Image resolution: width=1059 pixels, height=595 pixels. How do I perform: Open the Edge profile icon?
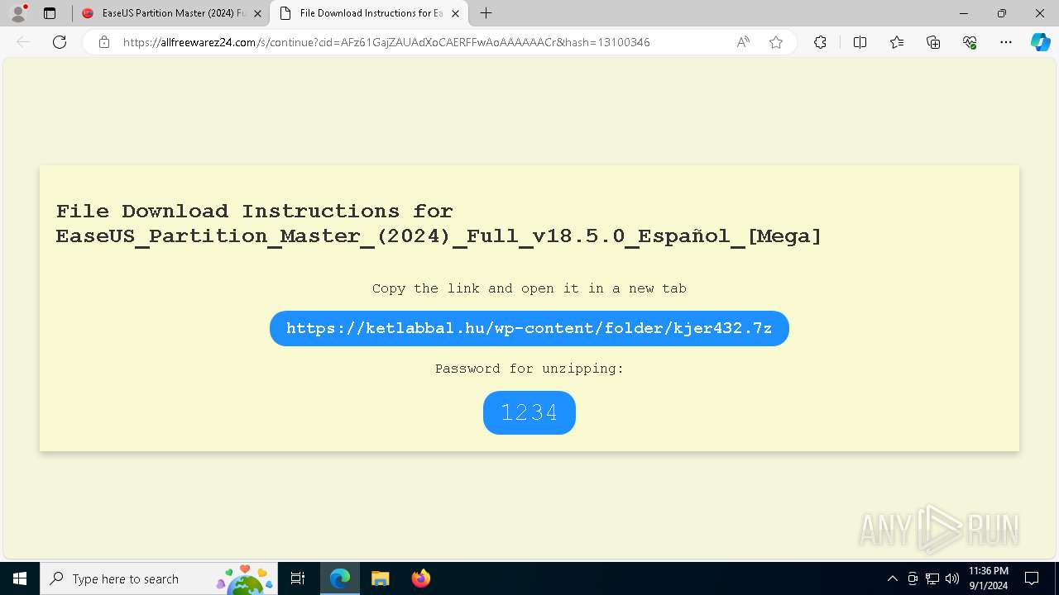pos(18,13)
